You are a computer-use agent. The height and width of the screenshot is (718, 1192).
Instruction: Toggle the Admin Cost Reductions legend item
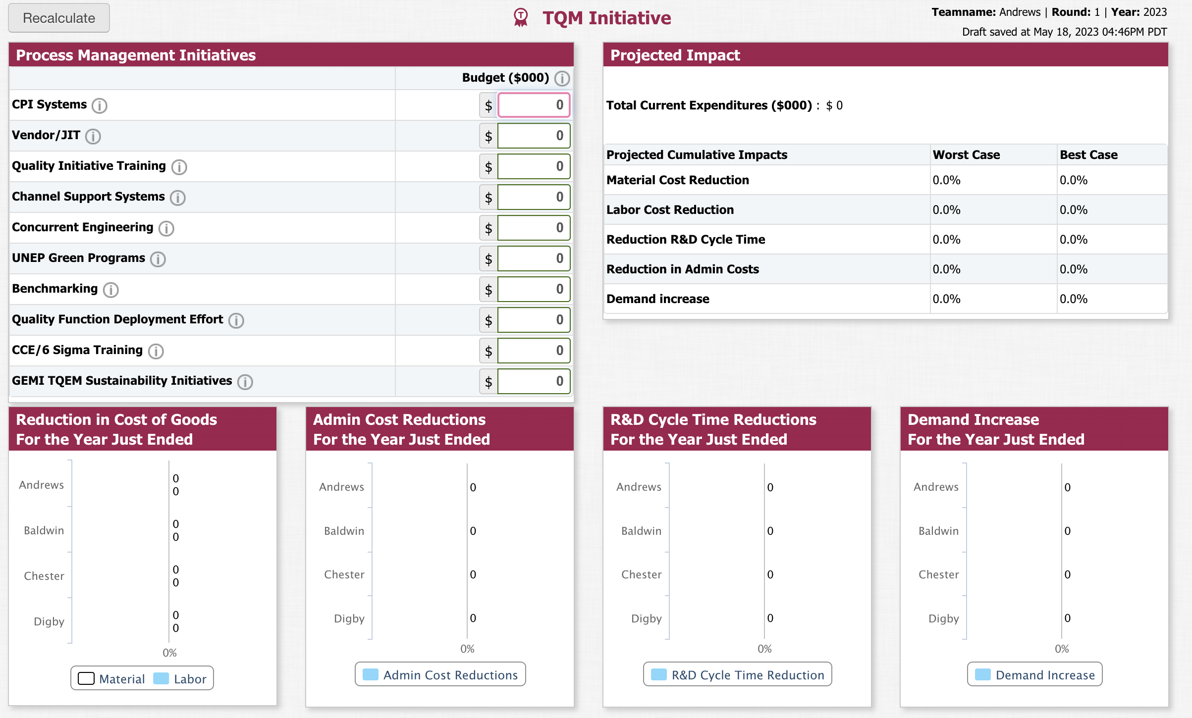click(440, 674)
